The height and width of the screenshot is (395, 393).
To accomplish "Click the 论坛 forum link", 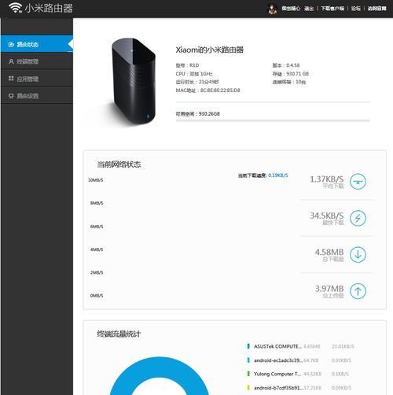I will [356, 9].
